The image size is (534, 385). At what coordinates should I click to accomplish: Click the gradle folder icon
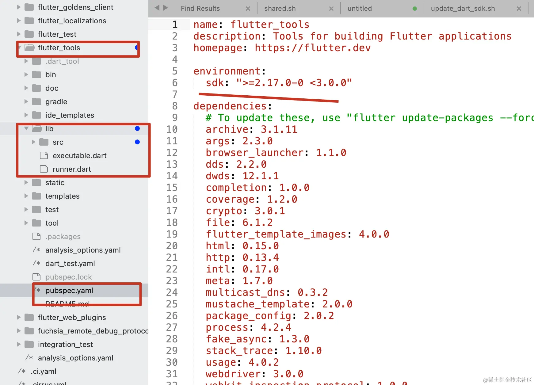(36, 101)
